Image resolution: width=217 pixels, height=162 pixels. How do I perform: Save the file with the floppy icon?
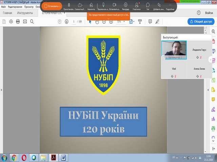pos(4,22)
